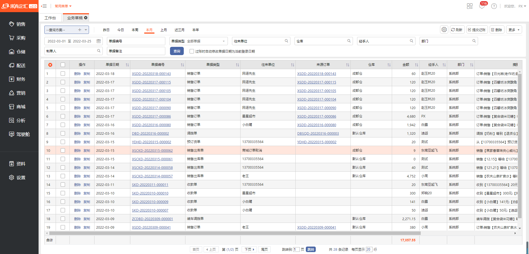Collapse the sidebar with the menu toggle icon
The height and width of the screenshot is (254, 529).
tap(44, 6)
